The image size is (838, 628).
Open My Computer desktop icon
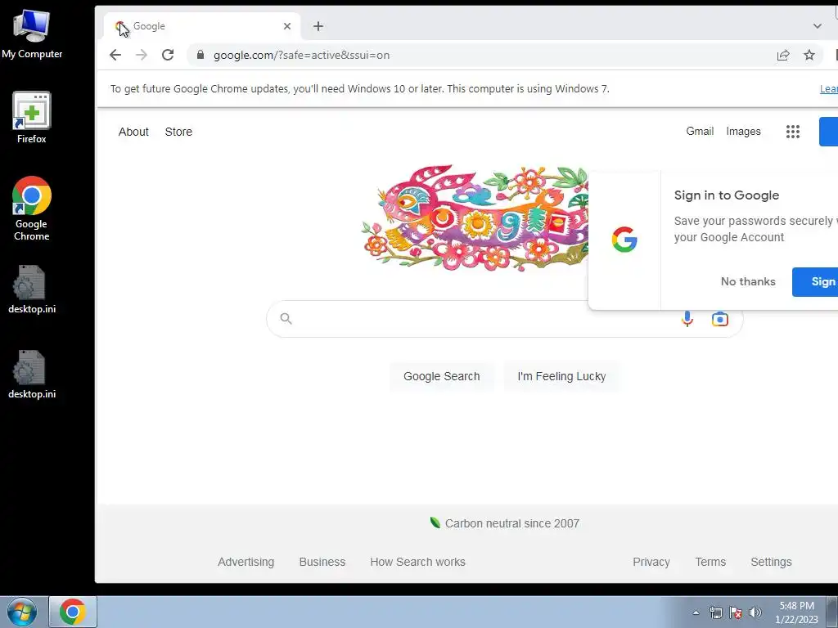[32, 34]
